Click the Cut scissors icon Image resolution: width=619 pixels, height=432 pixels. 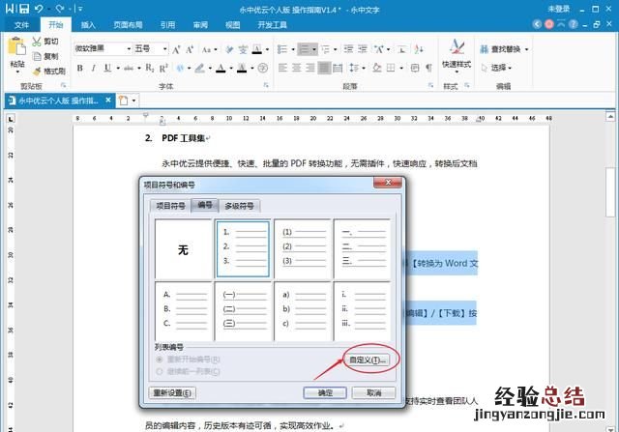coord(37,42)
